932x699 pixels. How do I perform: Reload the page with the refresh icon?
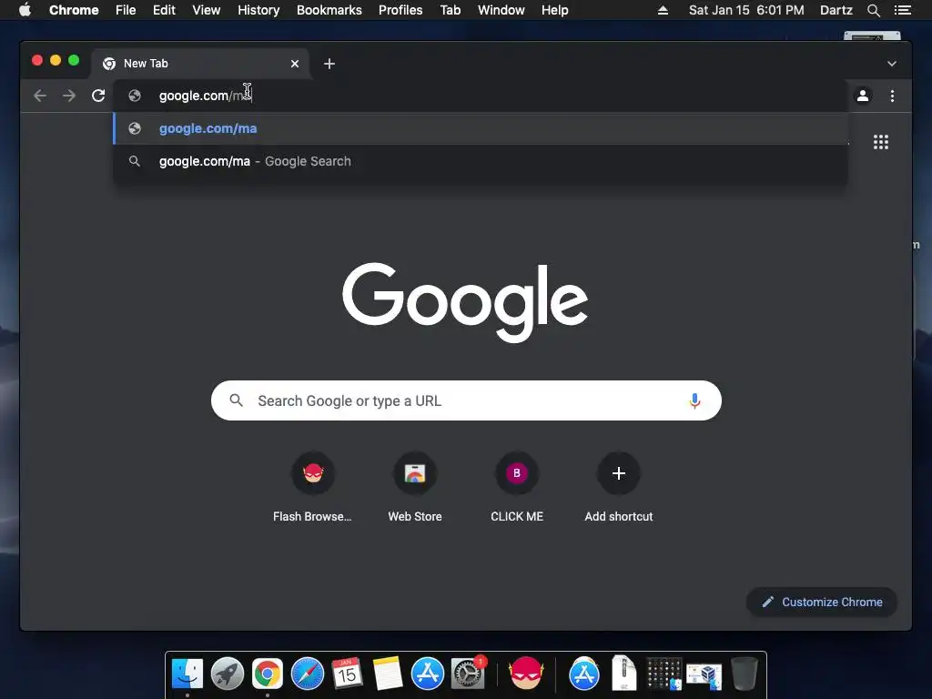pyautogui.click(x=98, y=96)
